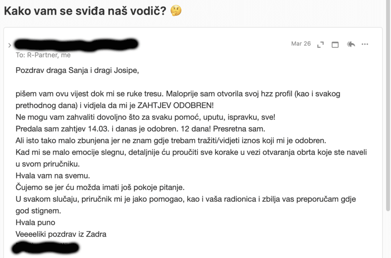Viewport: 391px width, 258px height.
Task: Click the "Kako vam se sviđa naš vodič?" heading
Action: 85,11
